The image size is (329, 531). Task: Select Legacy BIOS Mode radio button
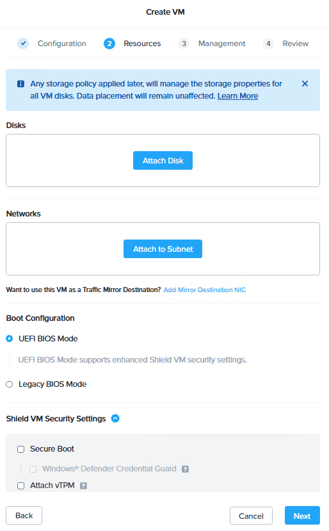pyautogui.click(x=10, y=384)
